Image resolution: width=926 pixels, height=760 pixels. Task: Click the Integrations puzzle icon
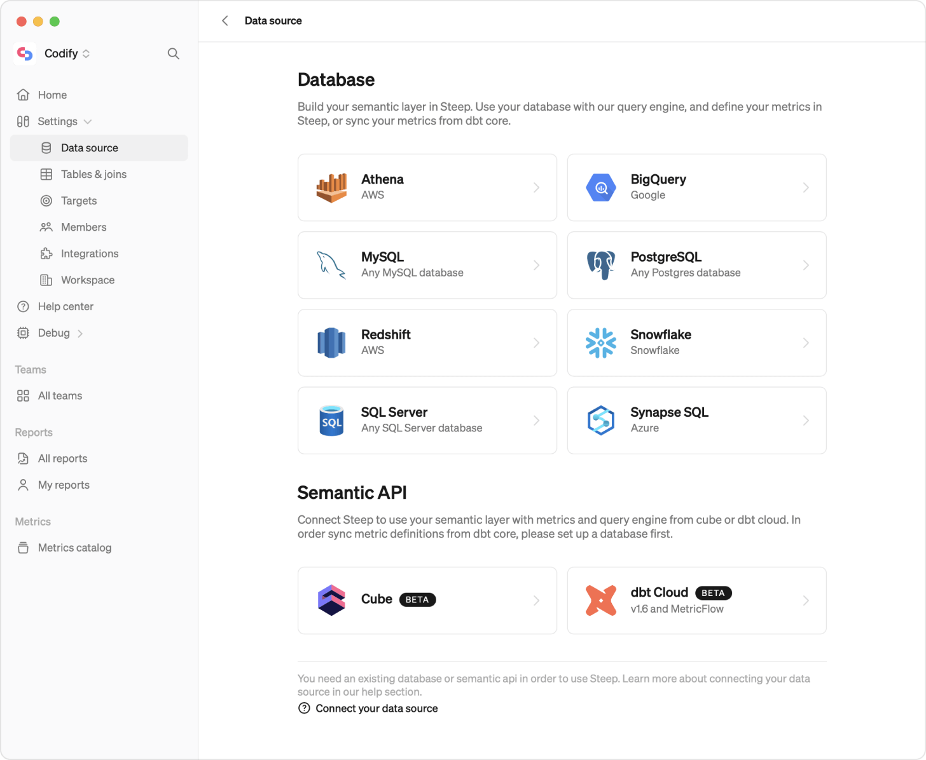click(46, 254)
